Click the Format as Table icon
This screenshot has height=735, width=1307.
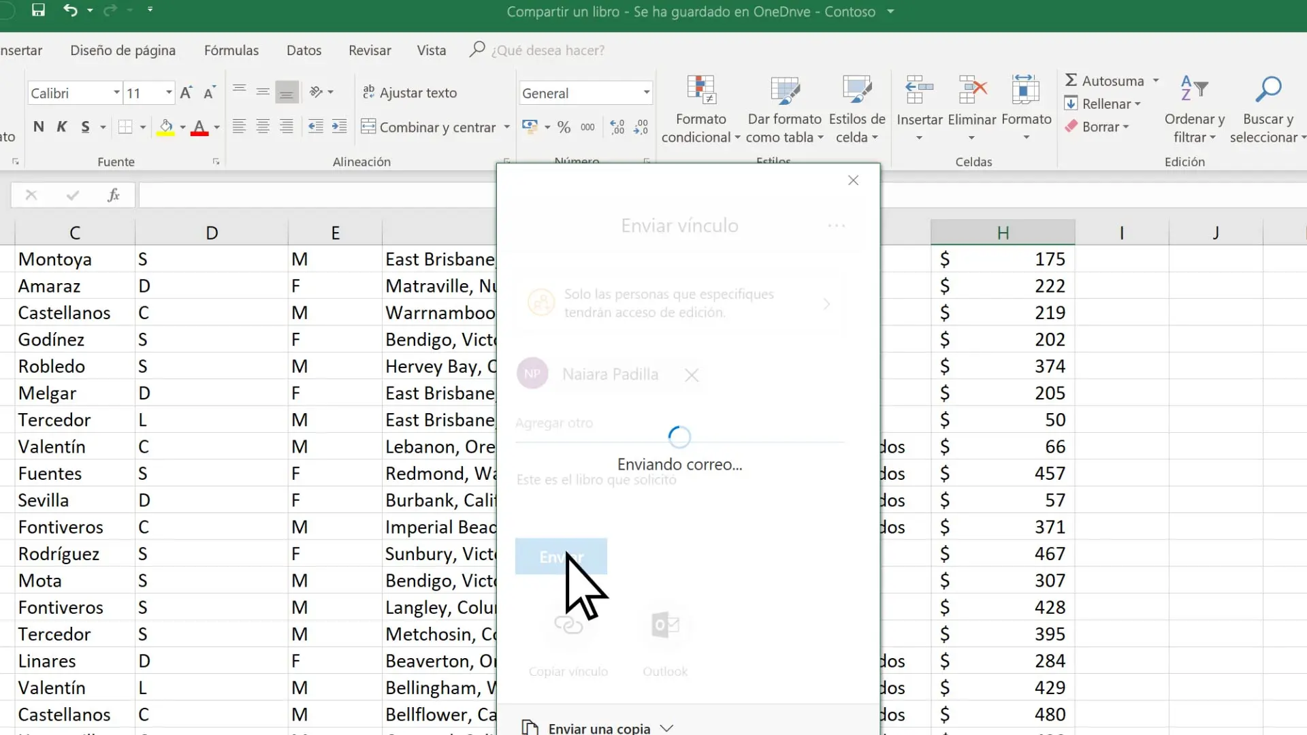click(784, 91)
